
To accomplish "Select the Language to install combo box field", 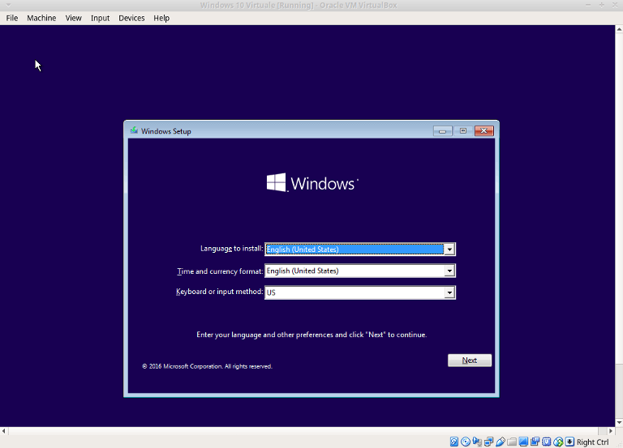I will pyautogui.click(x=360, y=250).
